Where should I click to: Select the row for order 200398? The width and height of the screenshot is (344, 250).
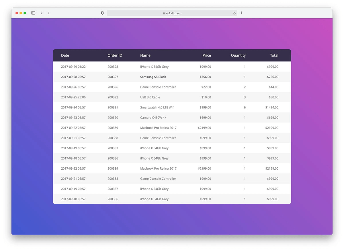(172, 67)
